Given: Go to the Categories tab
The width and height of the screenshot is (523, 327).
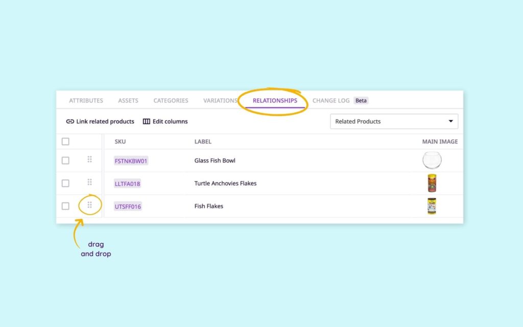Looking at the screenshot, I should (x=171, y=101).
